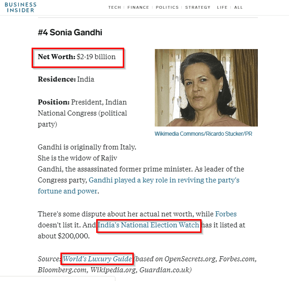Click the 'Bloomberg.com' text in the source line
This screenshot has width=289, height=281.
point(57,270)
